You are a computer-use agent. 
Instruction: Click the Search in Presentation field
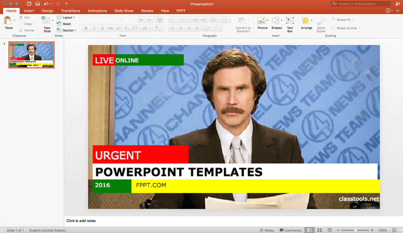point(361,4)
